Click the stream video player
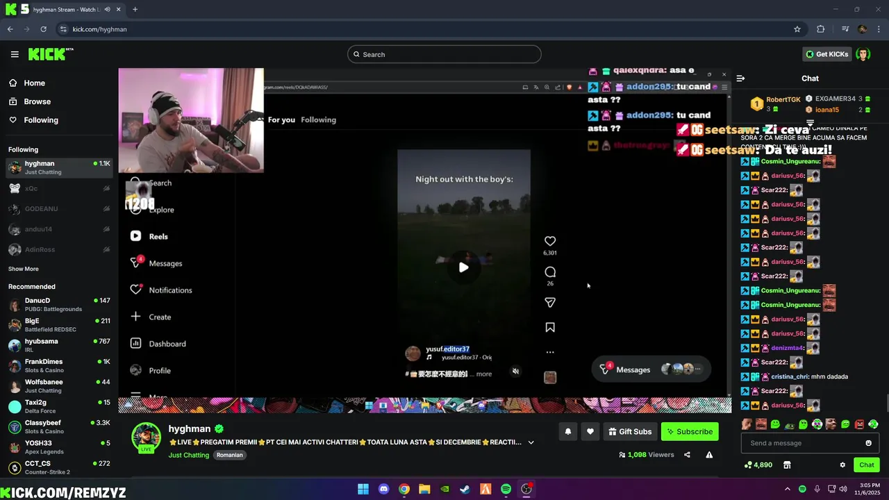Image resolution: width=889 pixels, height=500 pixels. click(x=424, y=240)
